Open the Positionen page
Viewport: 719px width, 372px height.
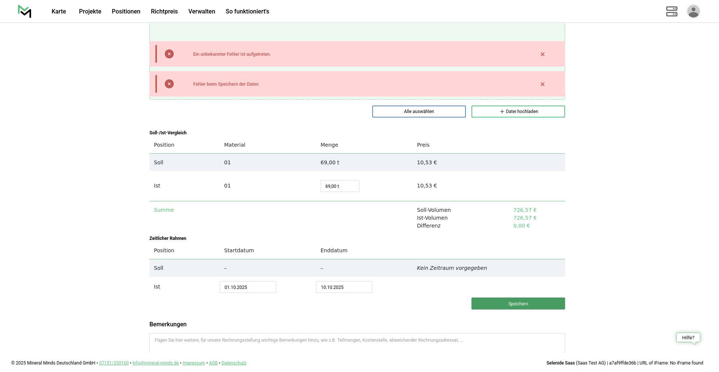(x=126, y=11)
